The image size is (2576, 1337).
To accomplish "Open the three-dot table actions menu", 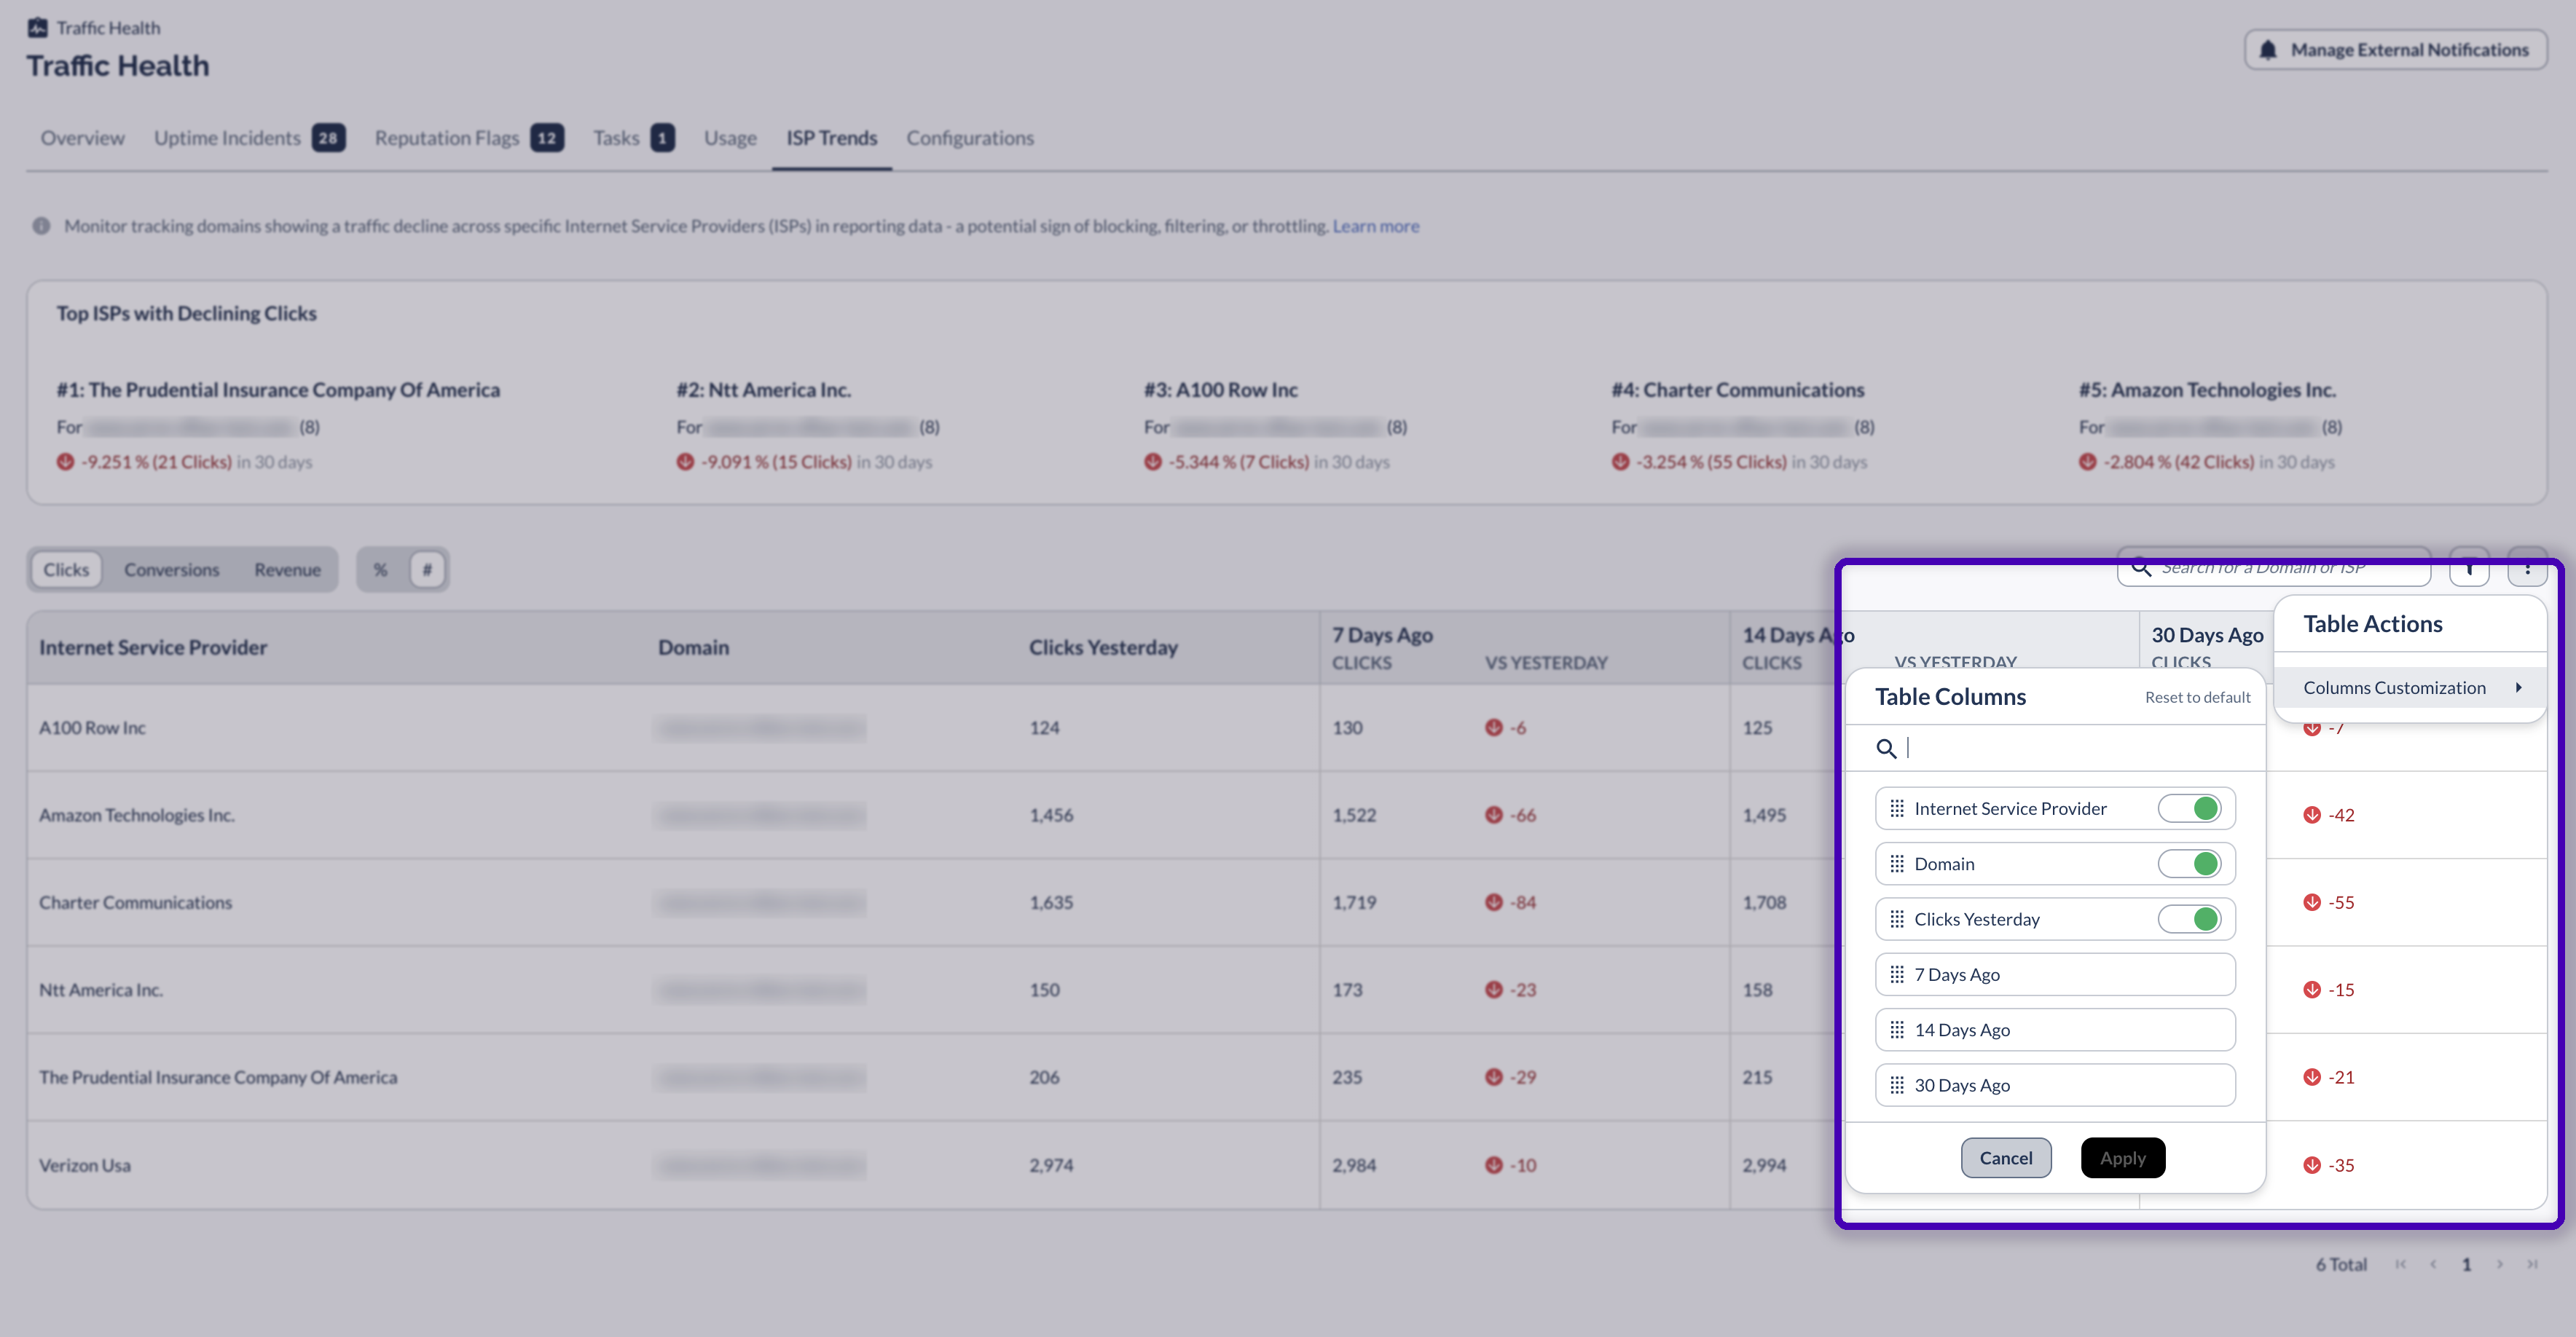I will 2527,569.
